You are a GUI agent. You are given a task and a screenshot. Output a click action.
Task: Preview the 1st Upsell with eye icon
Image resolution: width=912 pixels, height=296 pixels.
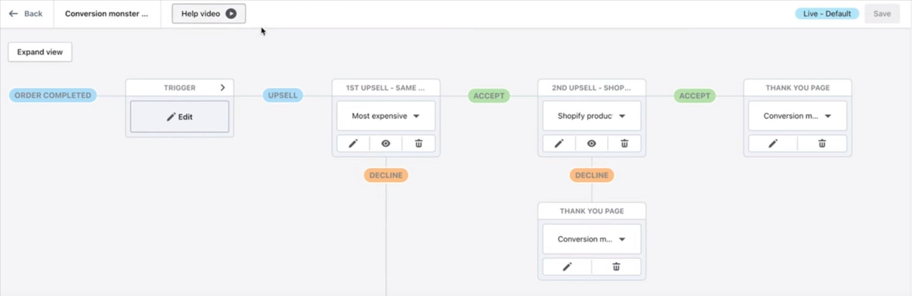(386, 144)
